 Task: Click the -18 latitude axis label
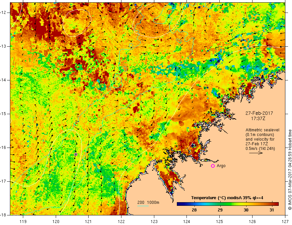(3, 215)
